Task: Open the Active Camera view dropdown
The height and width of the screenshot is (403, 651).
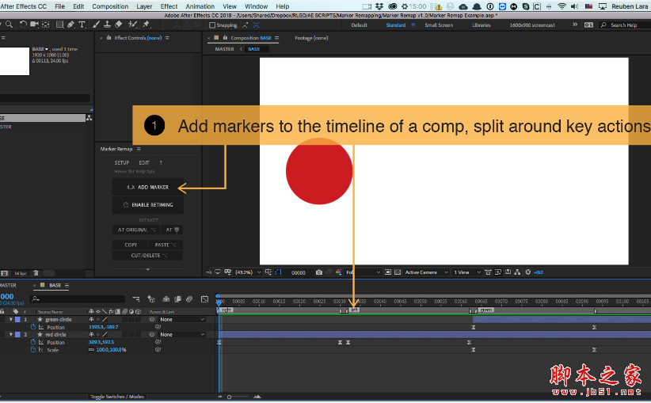Action: [424, 272]
